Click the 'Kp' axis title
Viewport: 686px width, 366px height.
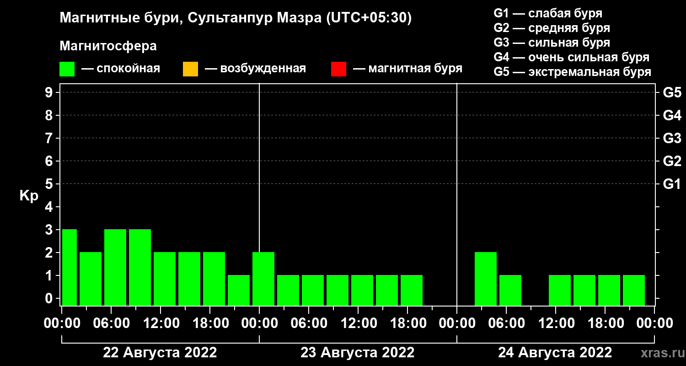coord(29,196)
